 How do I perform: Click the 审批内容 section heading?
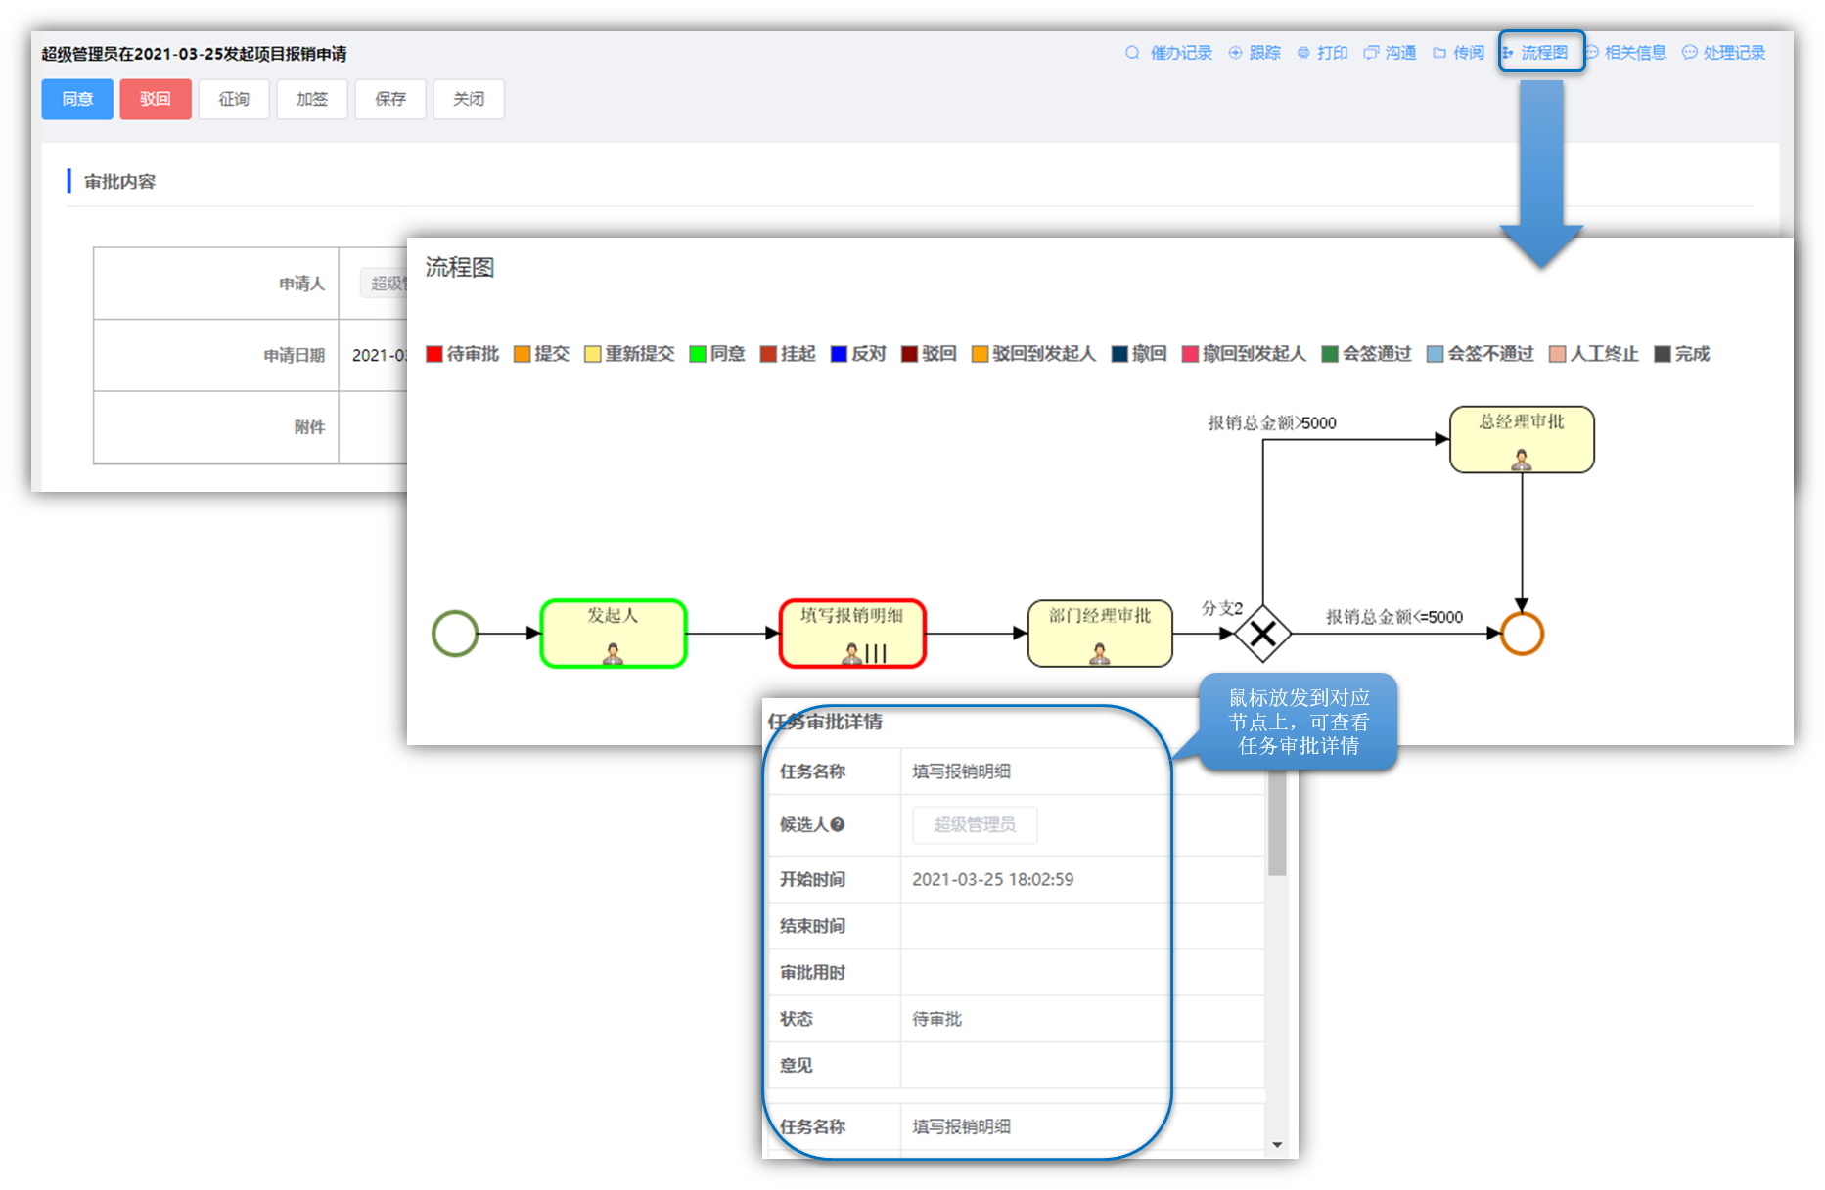(119, 182)
